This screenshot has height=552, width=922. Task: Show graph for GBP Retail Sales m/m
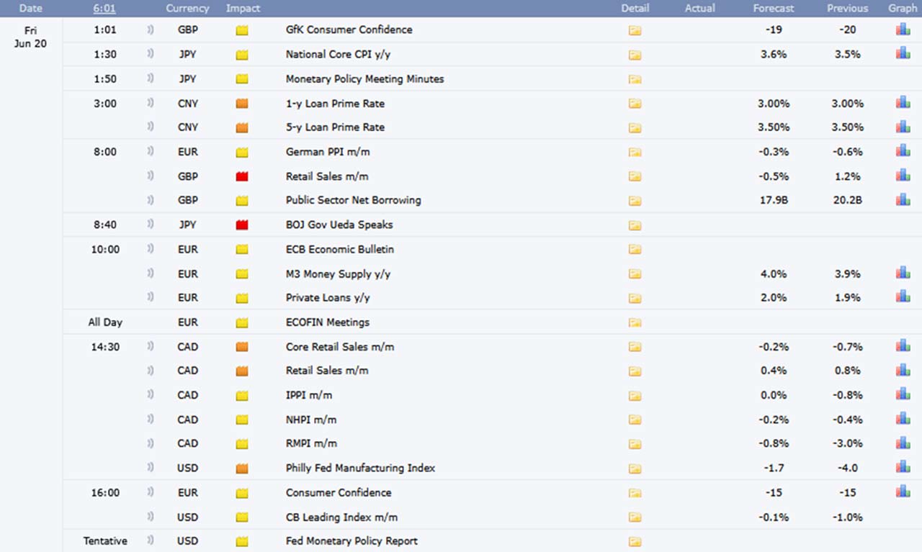(903, 176)
